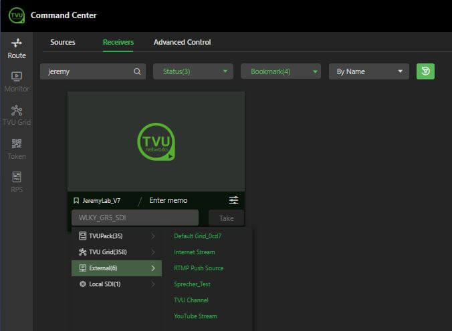Click the TVU Grid category icon
This screenshot has height=331, width=452.
pyautogui.click(x=82, y=252)
